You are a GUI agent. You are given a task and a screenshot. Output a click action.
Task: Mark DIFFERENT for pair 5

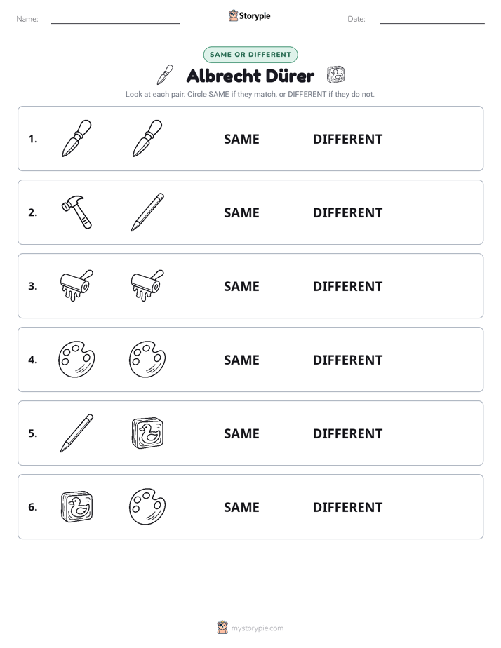[347, 433]
